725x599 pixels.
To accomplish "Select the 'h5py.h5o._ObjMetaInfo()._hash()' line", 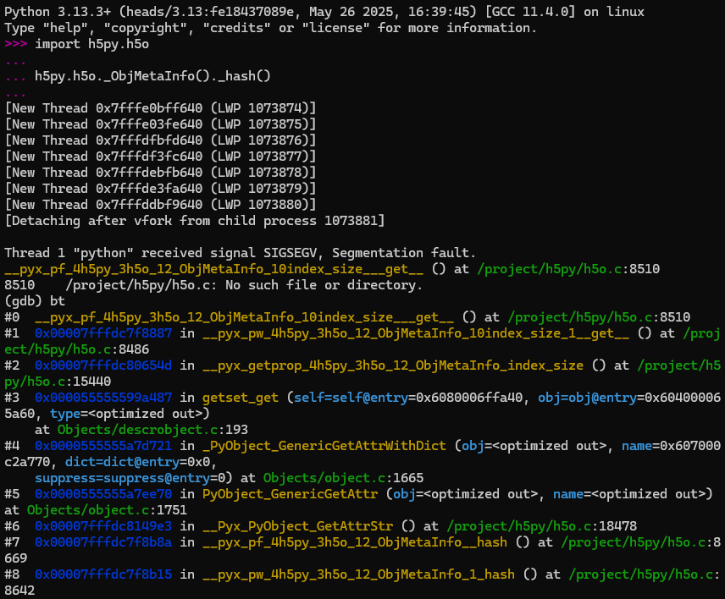I will click(x=152, y=76).
